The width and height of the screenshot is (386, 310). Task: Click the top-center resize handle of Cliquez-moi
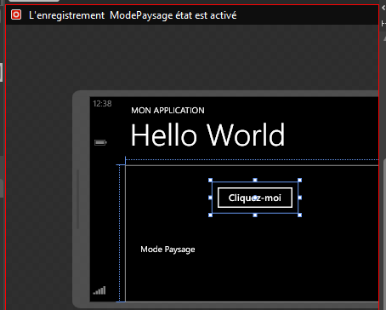click(255, 180)
